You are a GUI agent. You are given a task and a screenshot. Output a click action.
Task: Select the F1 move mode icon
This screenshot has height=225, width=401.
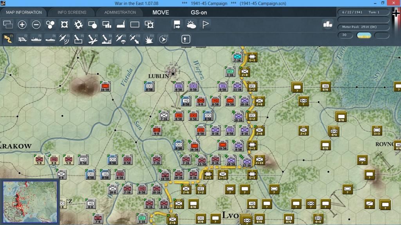coord(8,39)
